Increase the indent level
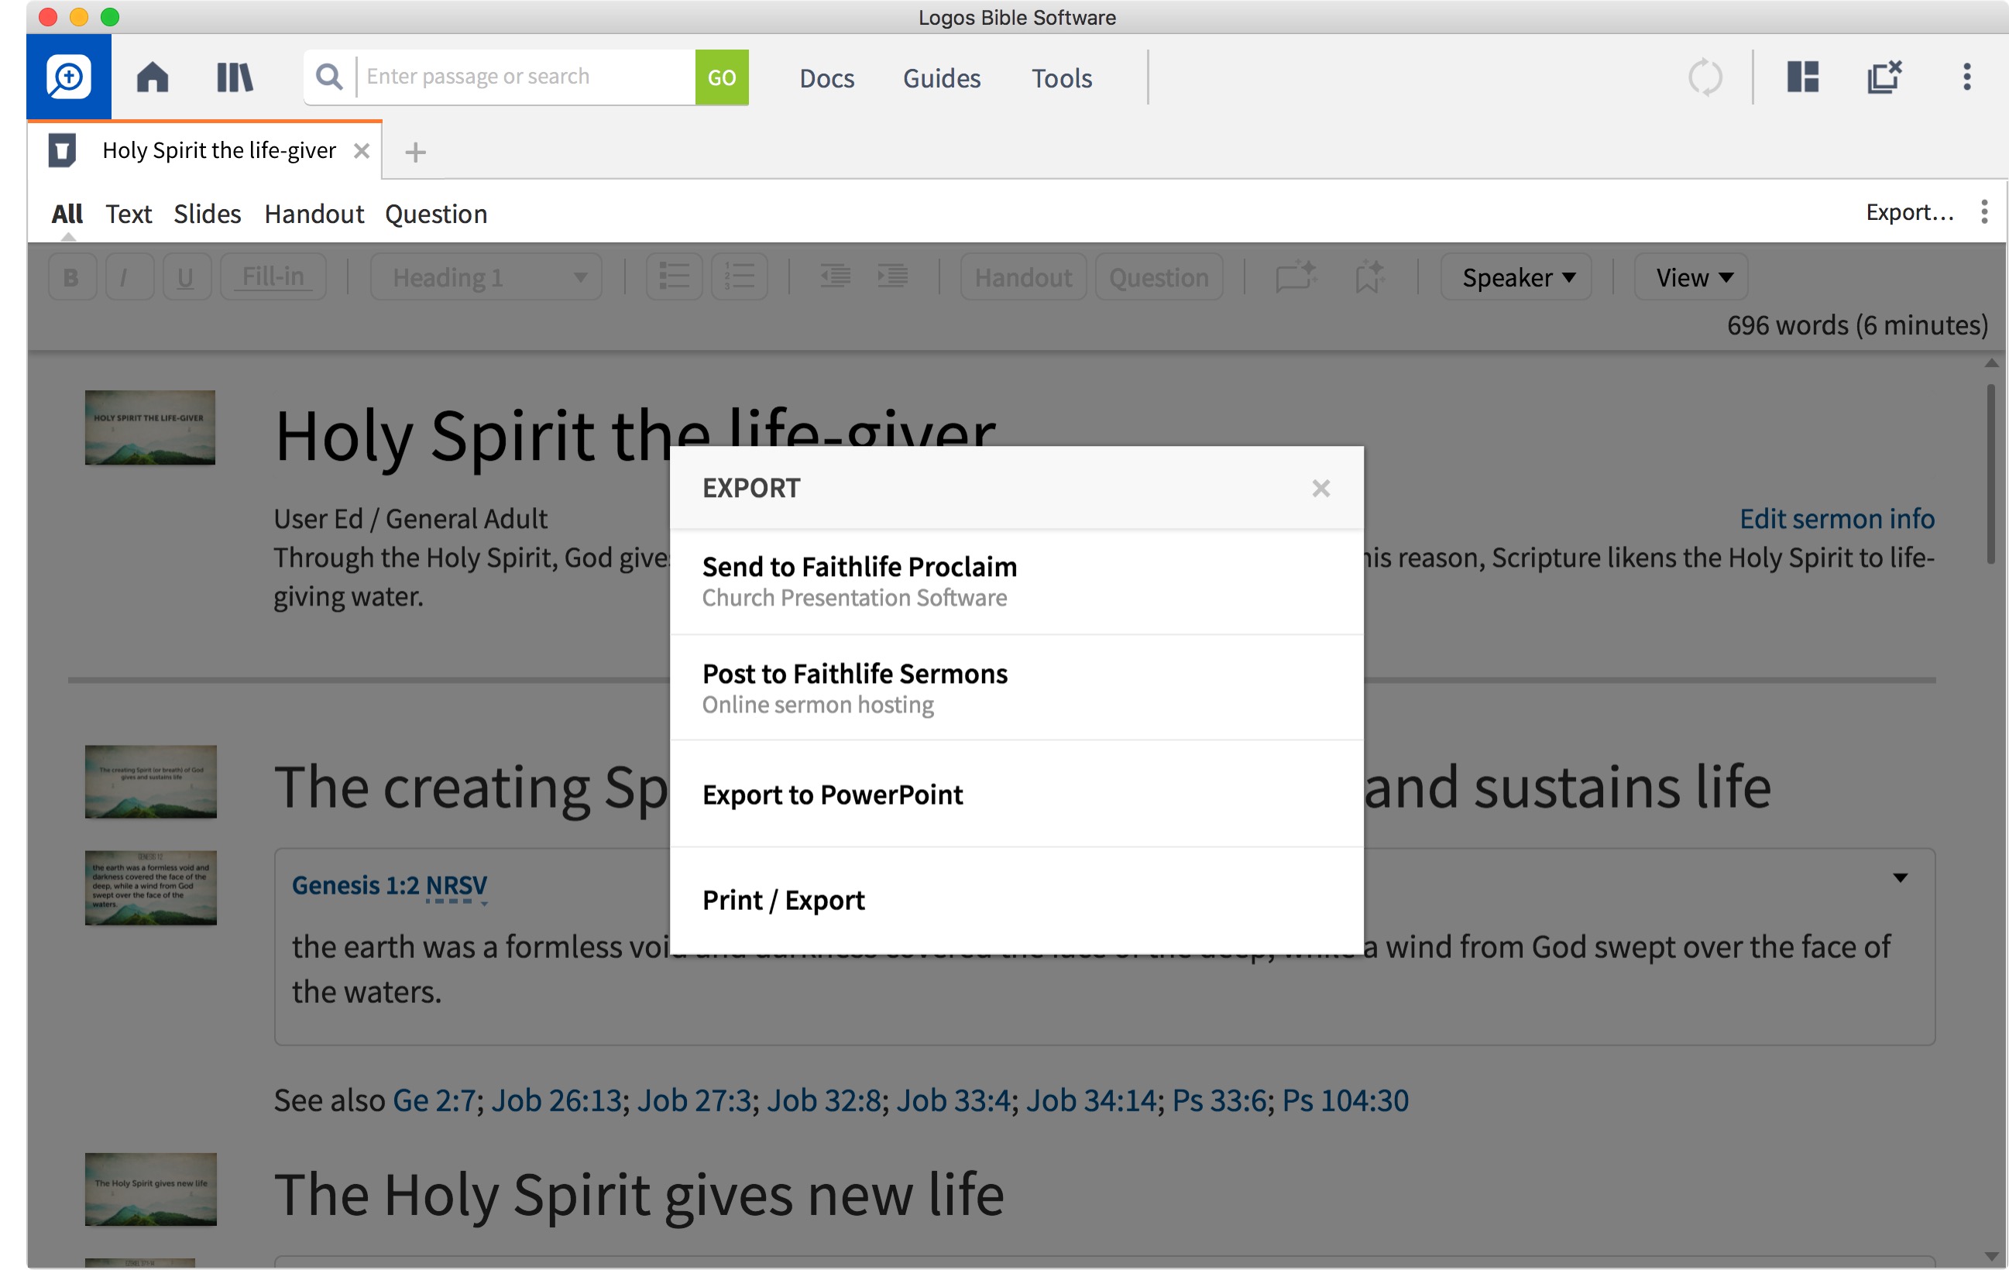Viewport: 2009px width, 1270px height. tap(892, 276)
